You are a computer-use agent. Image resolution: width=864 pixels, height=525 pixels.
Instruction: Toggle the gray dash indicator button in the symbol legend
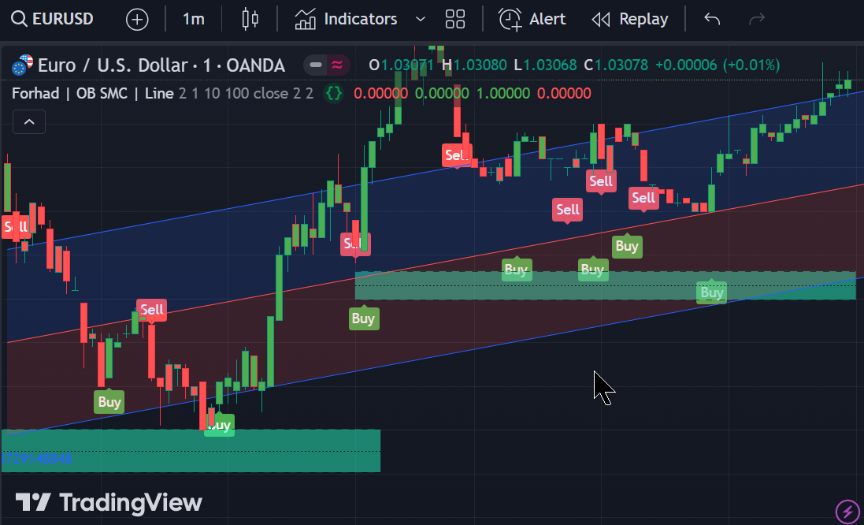[x=316, y=65]
